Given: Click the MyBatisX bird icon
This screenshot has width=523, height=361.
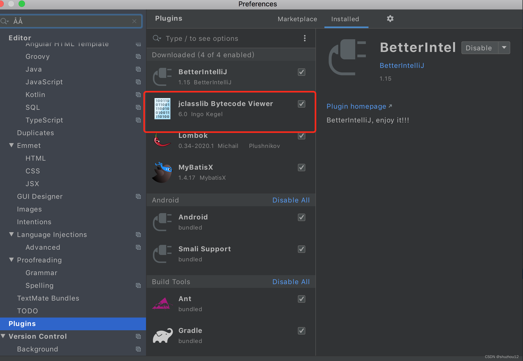Looking at the screenshot, I should pos(162,172).
